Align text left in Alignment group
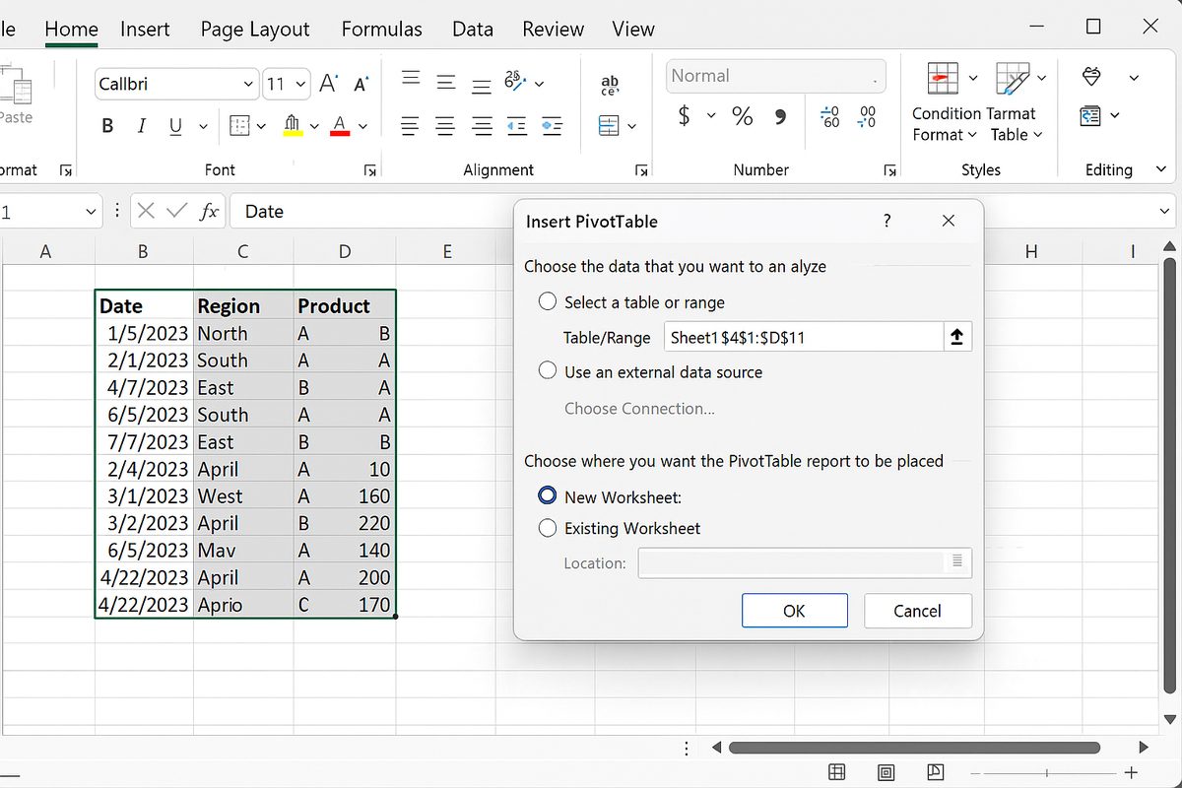The image size is (1182, 788). [x=411, y=126]
